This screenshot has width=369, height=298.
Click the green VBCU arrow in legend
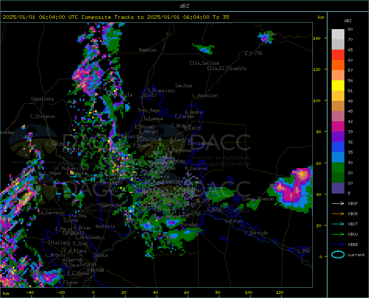click(338, 234)
